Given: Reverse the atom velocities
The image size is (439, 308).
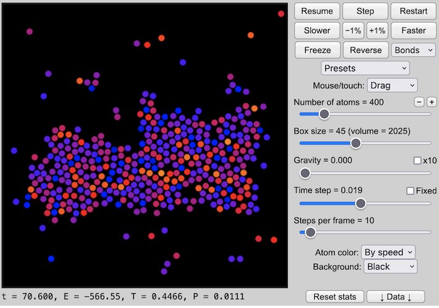Looking at the screenshot, I should 365,50.
